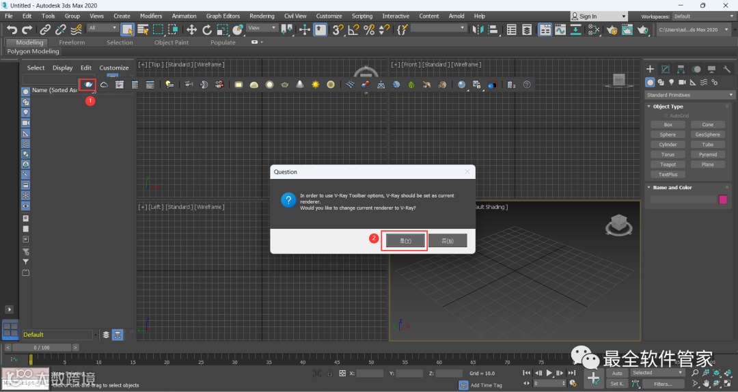
Task: Select the Move transform tool
Action: coord(191,29)
